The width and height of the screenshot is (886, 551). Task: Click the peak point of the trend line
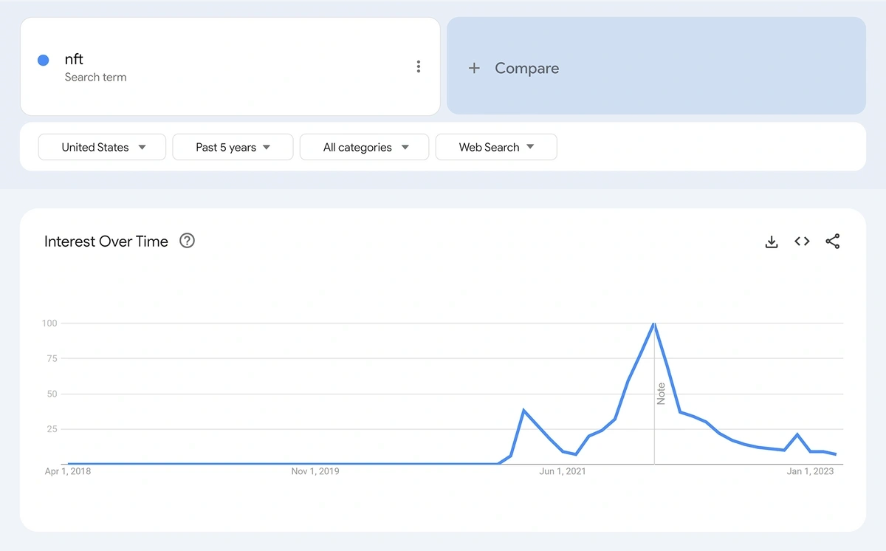click(653, 324)
